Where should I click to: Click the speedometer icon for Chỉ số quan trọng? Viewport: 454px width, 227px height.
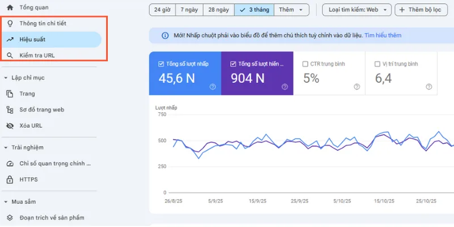click(x=10, y=163)
